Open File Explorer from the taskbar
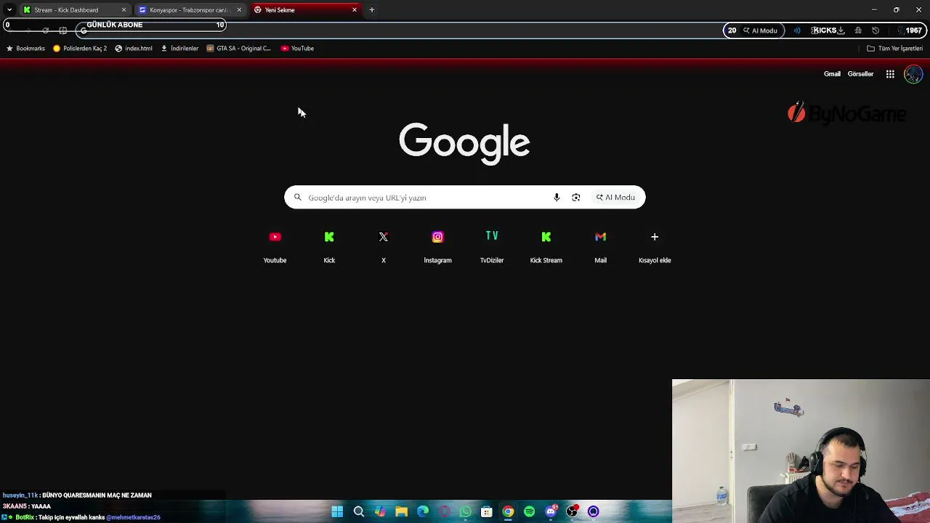 point(401,511)
